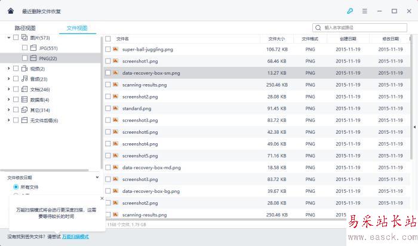This screenshot has width=418, height=246.
Task: Check the box for super-ball-juggling.png
Action: 107,50
